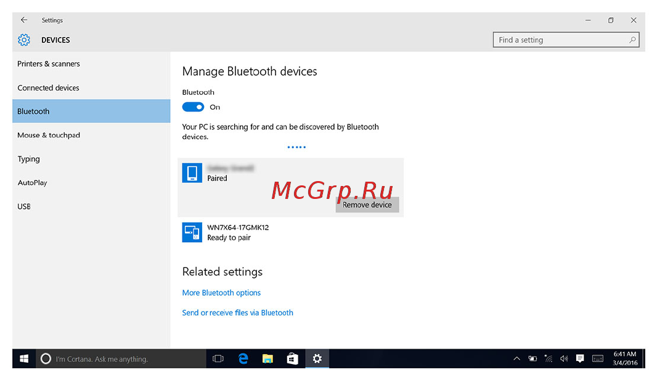Open the touch keyboard icon
Viewport: 657px width, 380px height.
point(598,358)
